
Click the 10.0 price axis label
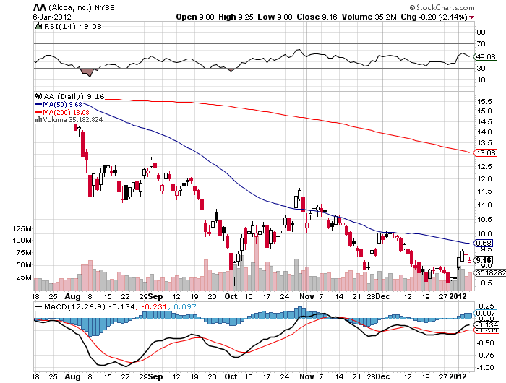point(484,234)
